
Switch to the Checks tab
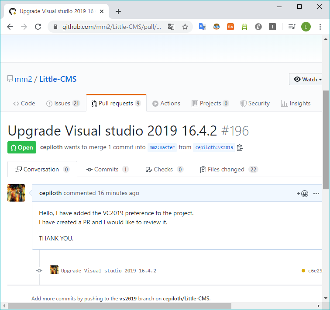click(x=165, y=170)
